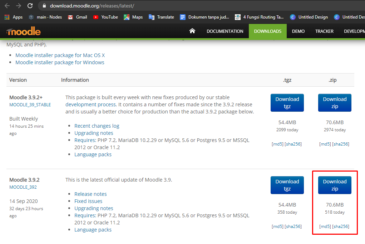
Task: Go to the Moodle home icon
Action: coord(192,31)
